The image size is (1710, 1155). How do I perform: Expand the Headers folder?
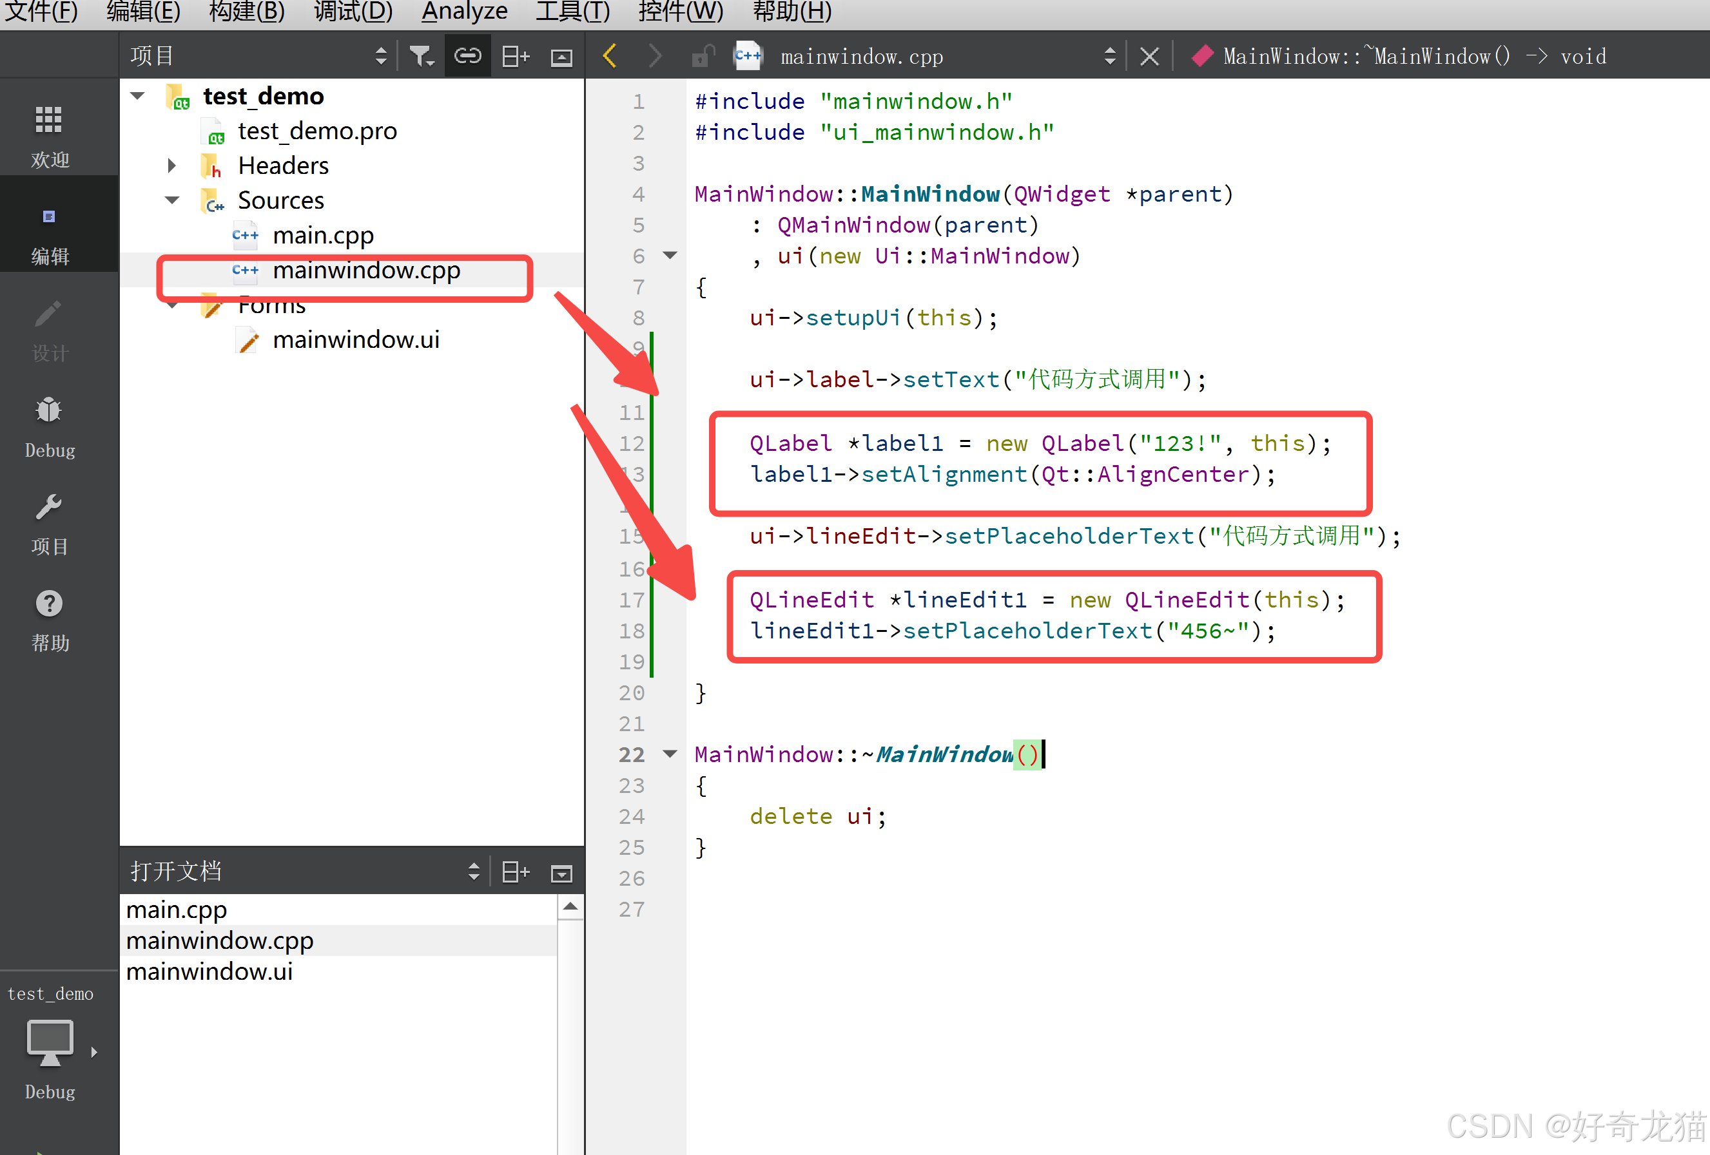point(172,166)
